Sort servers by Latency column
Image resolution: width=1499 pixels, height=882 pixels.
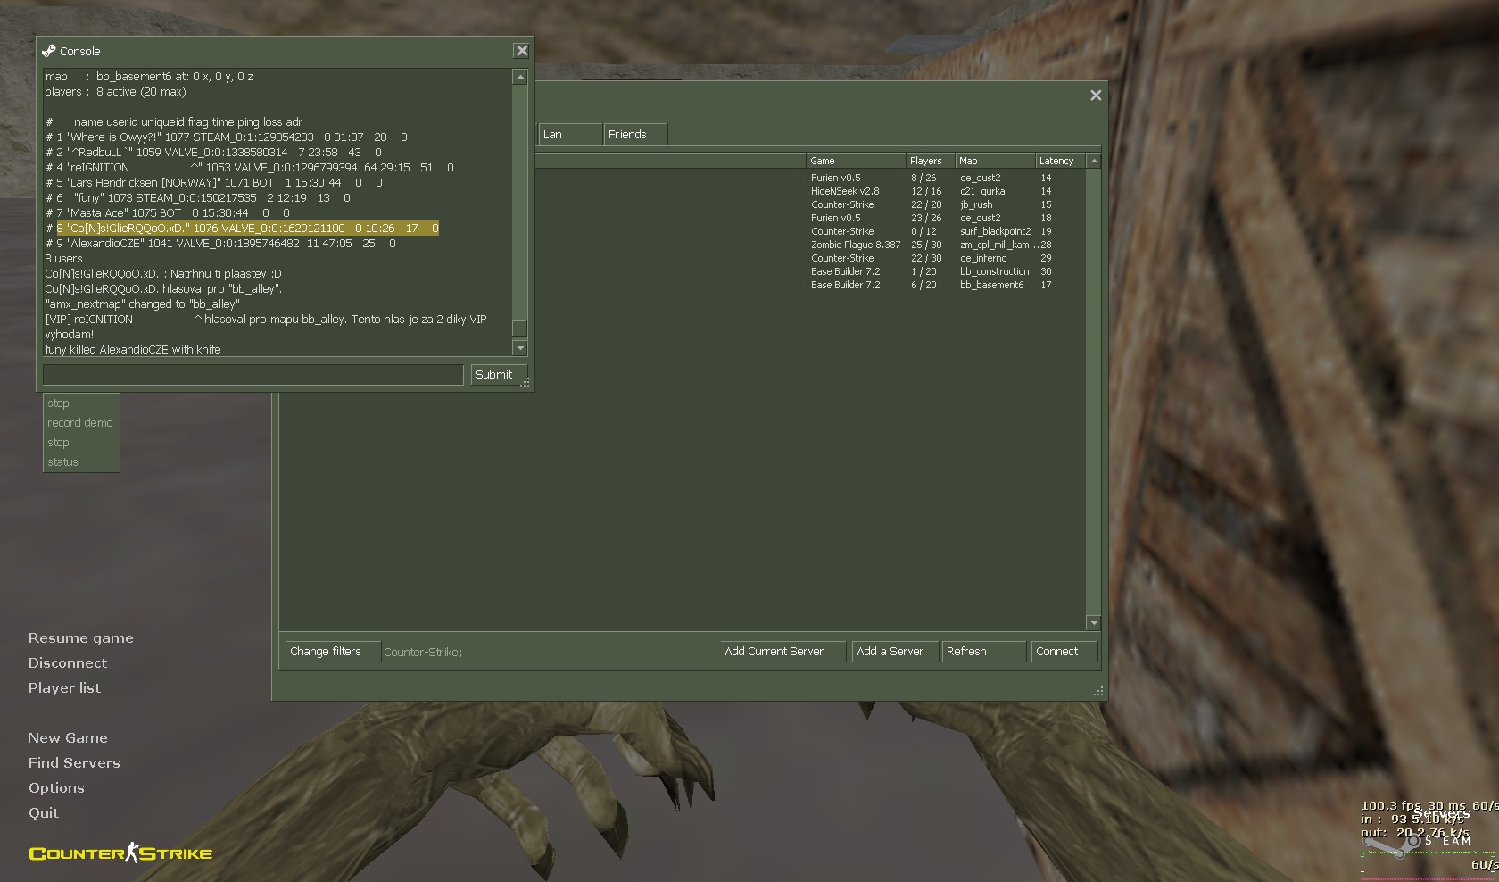(1061, 161)
